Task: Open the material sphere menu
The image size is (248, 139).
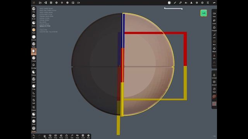Action: click(x=57, y=3)
